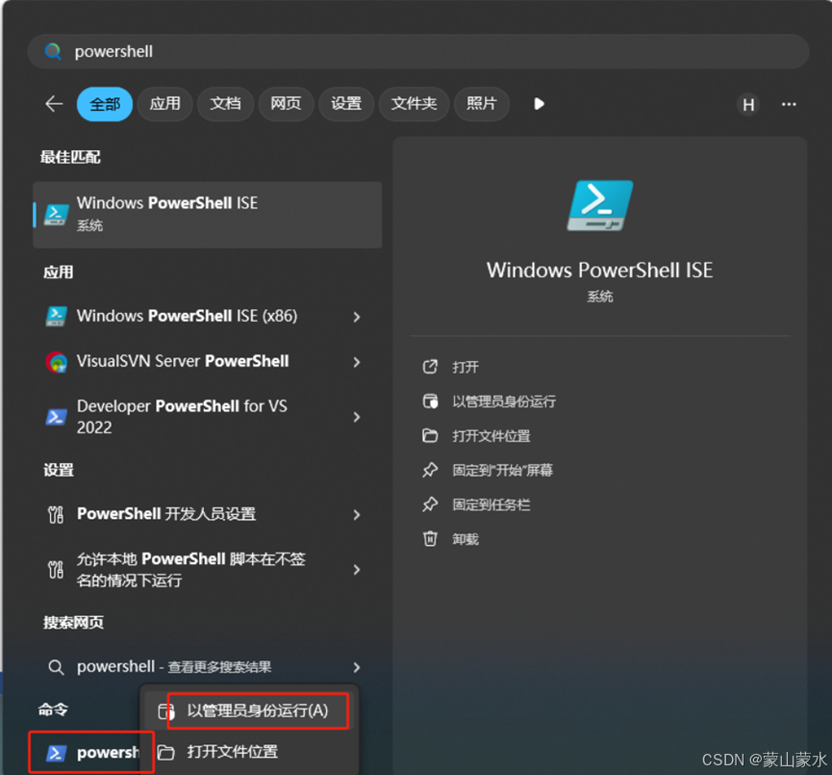Switch to the 网页 filter tab

[x=286, y=104]
